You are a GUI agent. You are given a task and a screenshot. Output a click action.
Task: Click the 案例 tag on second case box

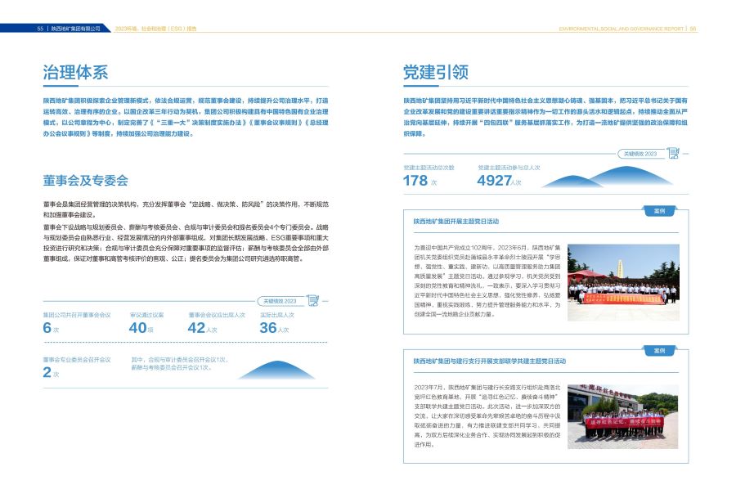coord(659,351)
